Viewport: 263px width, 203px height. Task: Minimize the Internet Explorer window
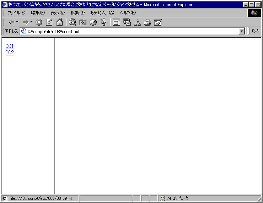[x=246, y=5]
